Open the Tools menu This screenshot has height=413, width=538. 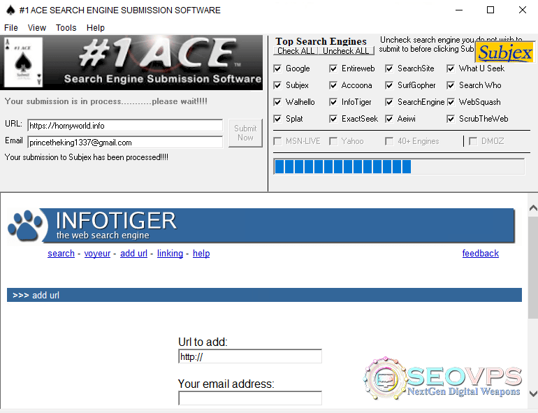pyautogui.click(x=66, y=28)
